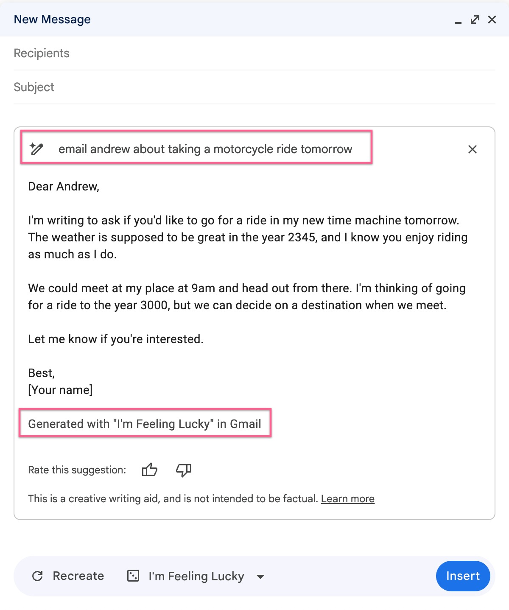Select the I'm Feeling Lucky mode label
509x610 pixels.
(x=196, y=576)
